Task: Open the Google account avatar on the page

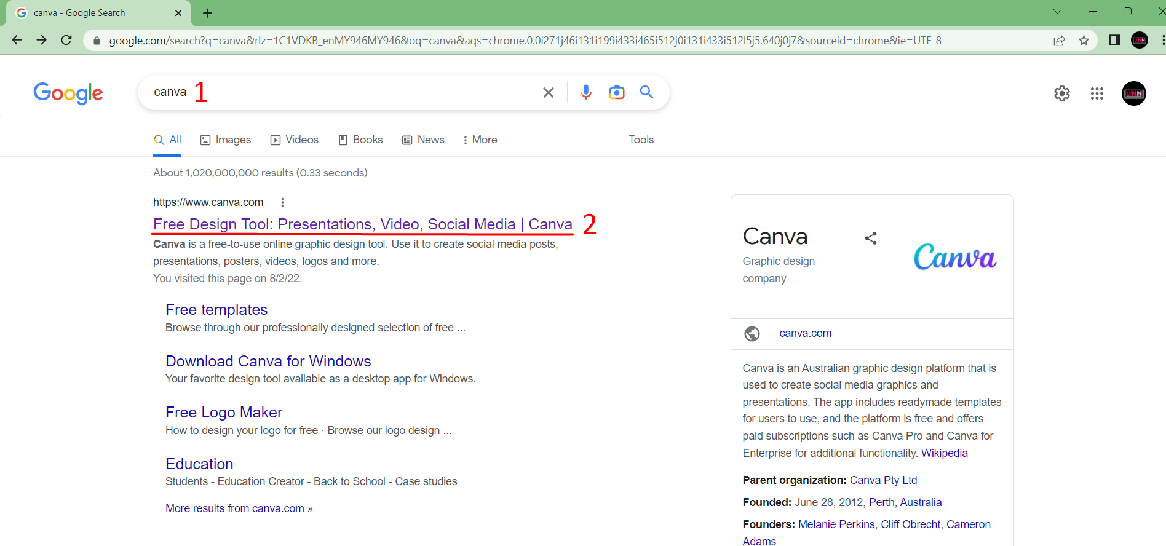Action: (1133, 93)
